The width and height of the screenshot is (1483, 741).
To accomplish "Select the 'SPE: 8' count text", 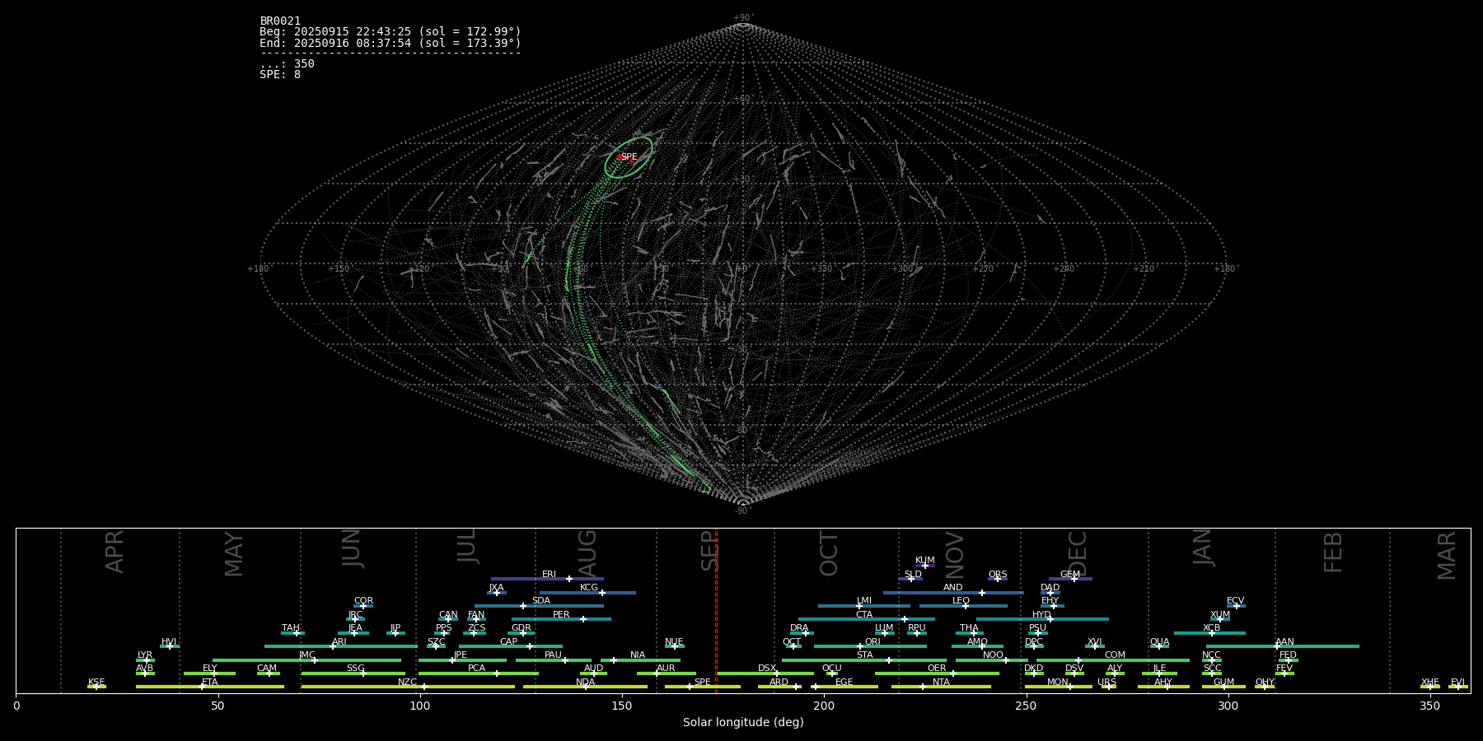I will [280, 74].
